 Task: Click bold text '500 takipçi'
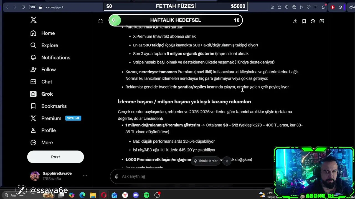154,45
